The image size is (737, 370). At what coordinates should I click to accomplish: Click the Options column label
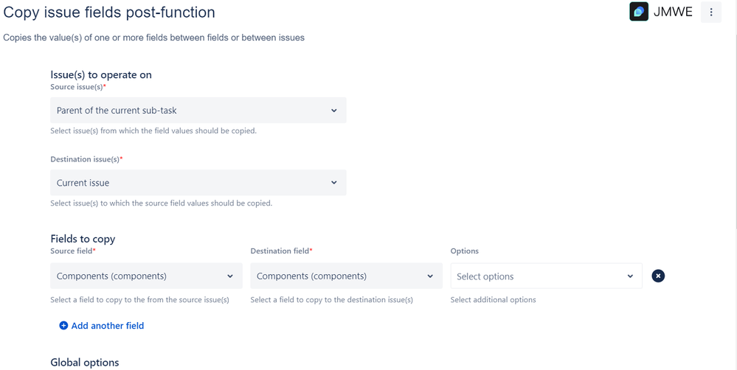click(465, 251)
